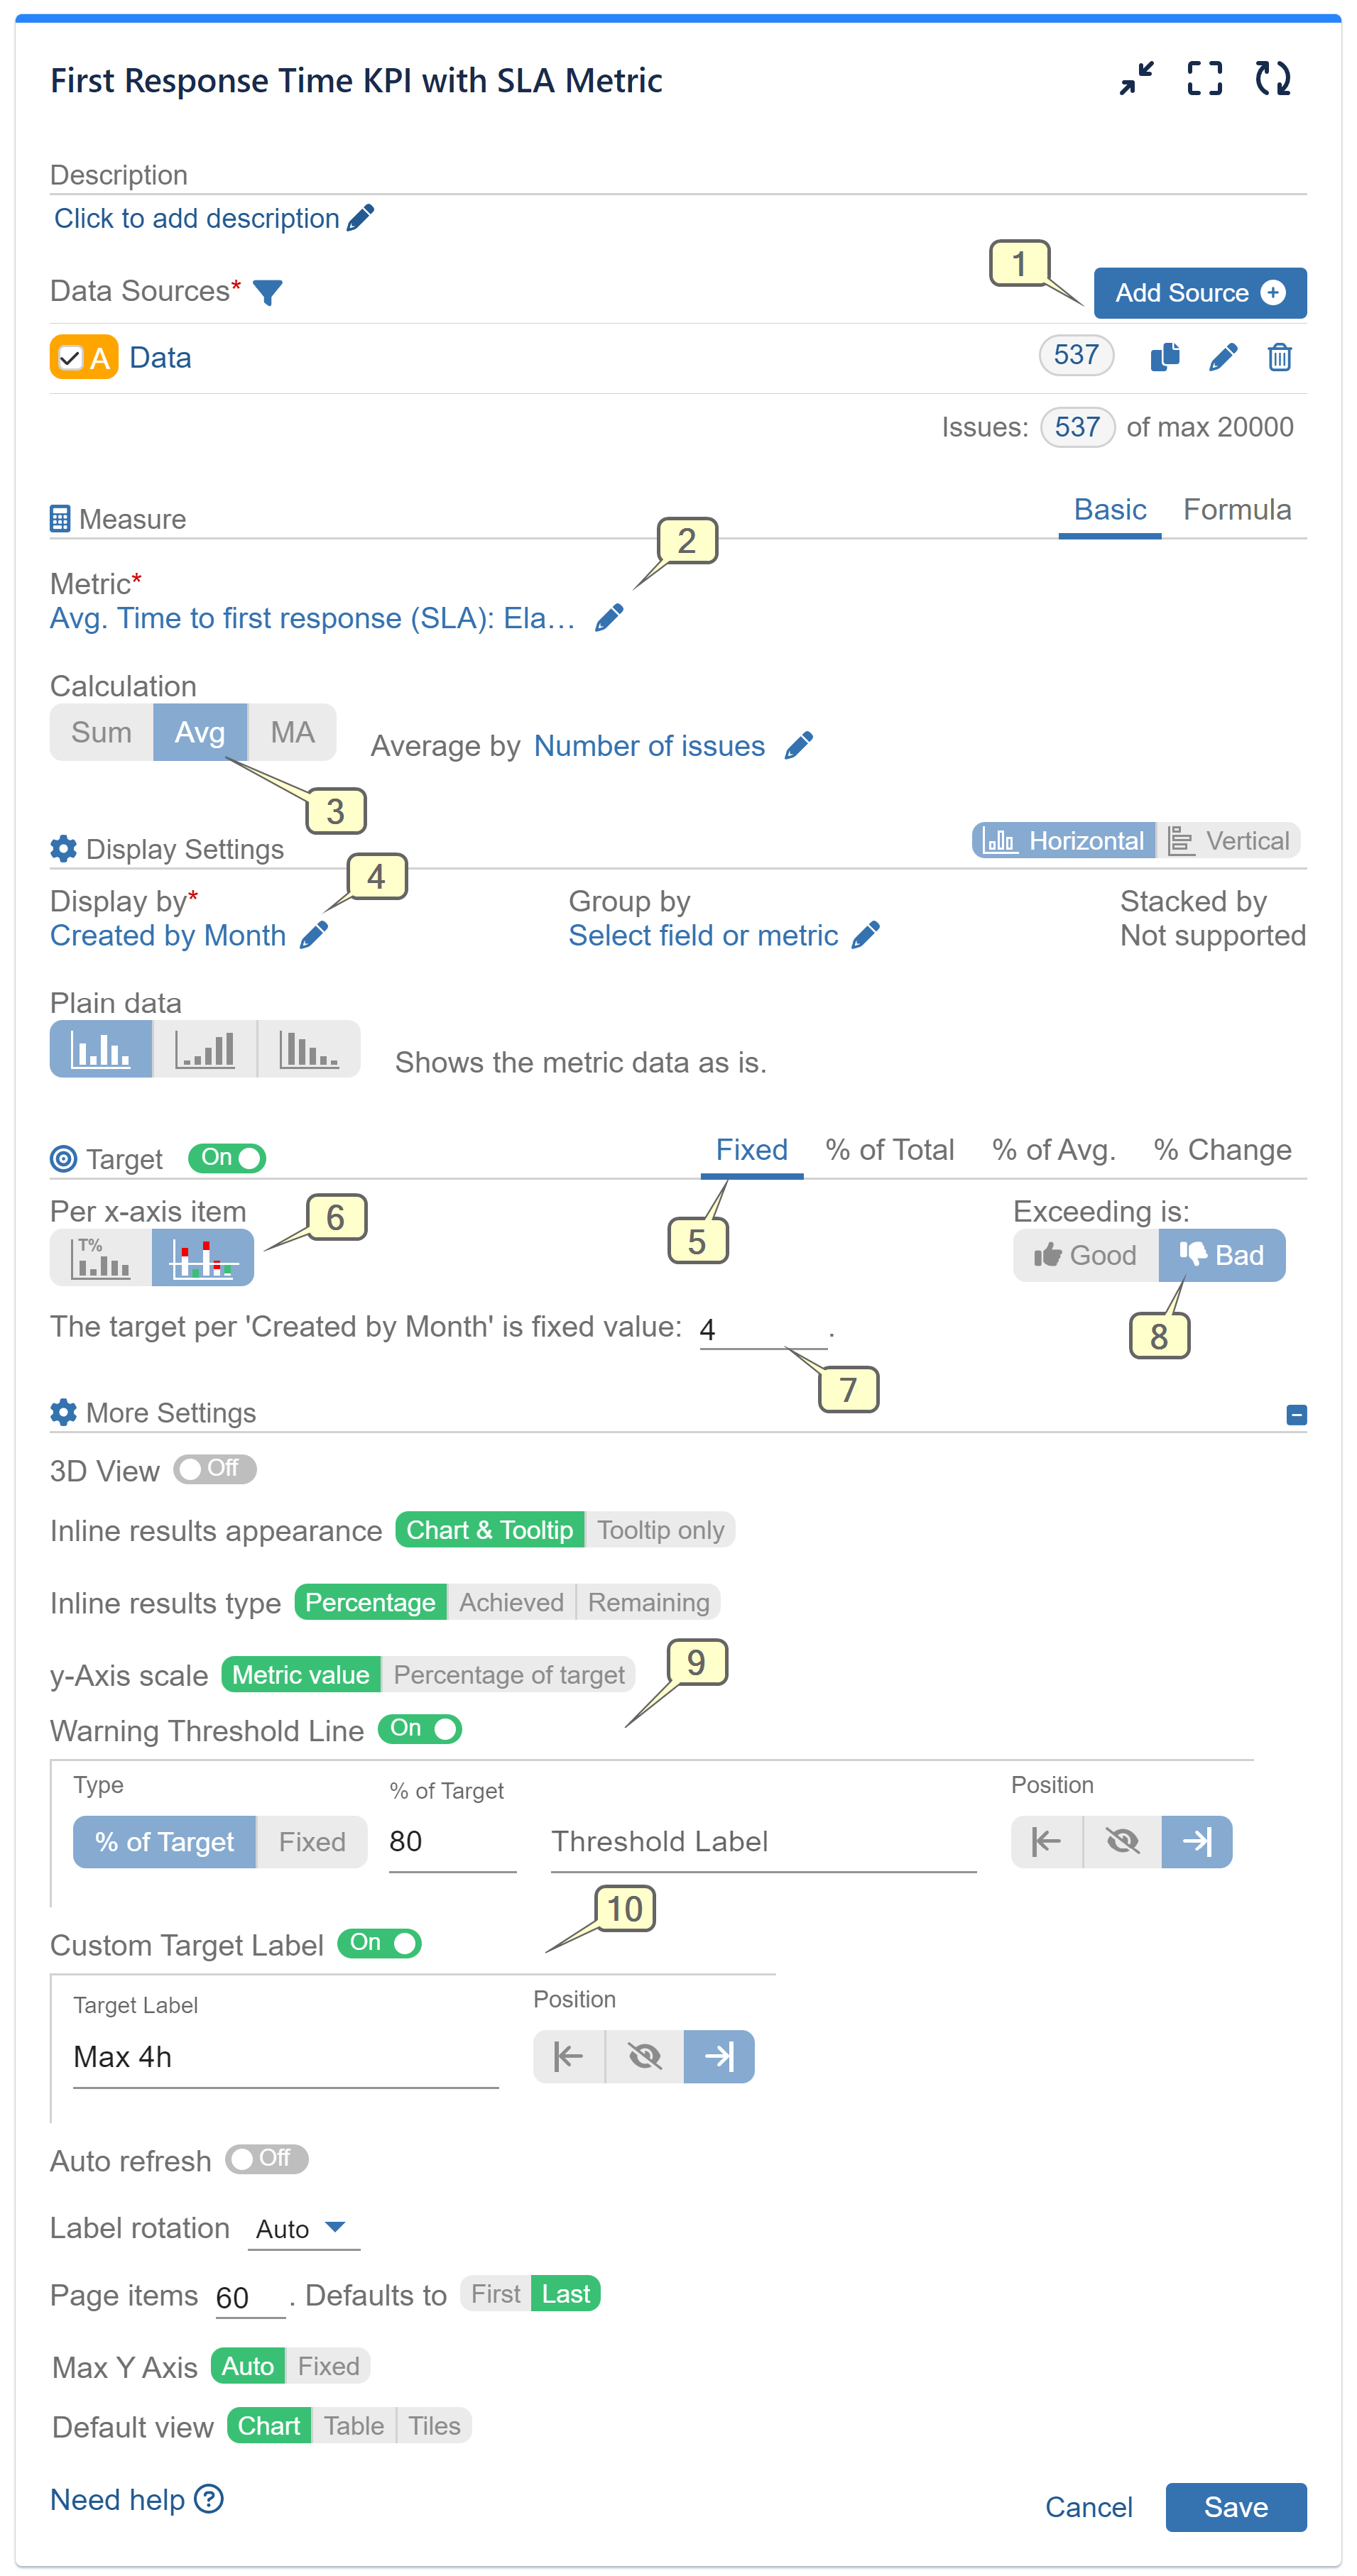
Task: Refresh the gadget data
Action: point(1273,78)
